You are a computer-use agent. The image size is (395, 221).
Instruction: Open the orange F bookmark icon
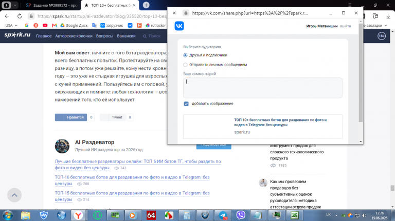tap(139, 25)
